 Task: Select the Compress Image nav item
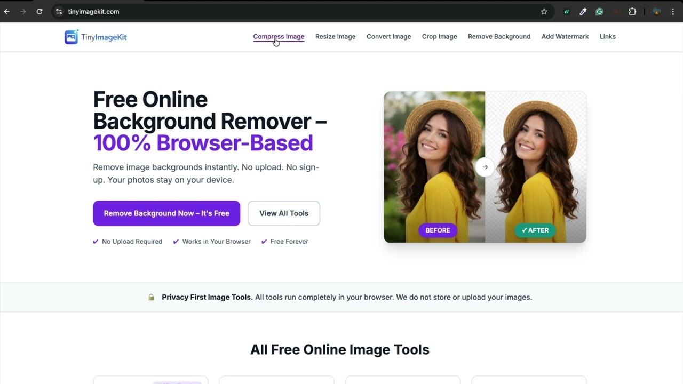pos(279,36)
